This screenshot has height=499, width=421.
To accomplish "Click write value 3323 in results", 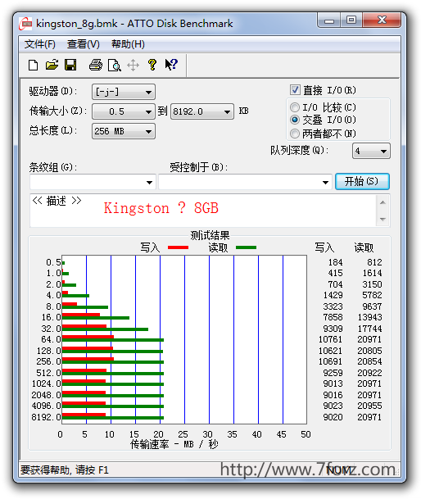I will click(333, 306).
